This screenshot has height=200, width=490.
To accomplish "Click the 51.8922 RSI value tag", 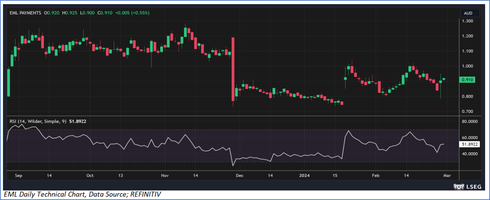I will click(x=470, y=144).
